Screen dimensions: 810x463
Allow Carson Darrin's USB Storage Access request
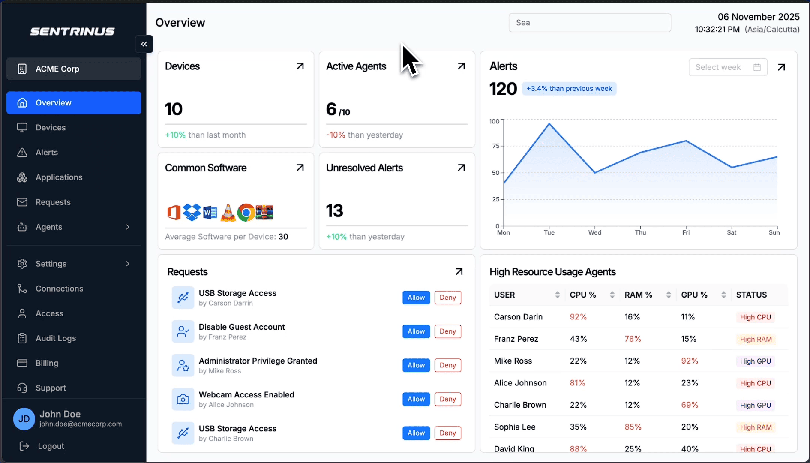coord(416,298)
